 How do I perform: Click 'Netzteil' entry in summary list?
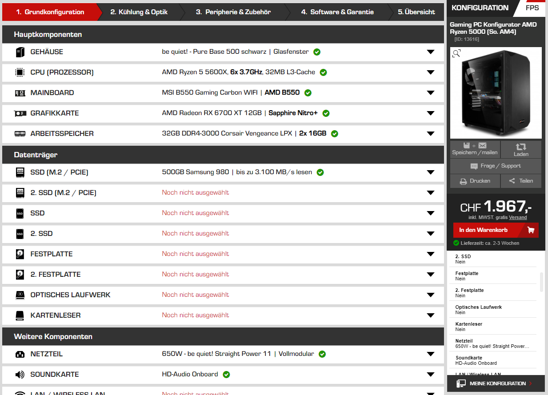[492, 343]
